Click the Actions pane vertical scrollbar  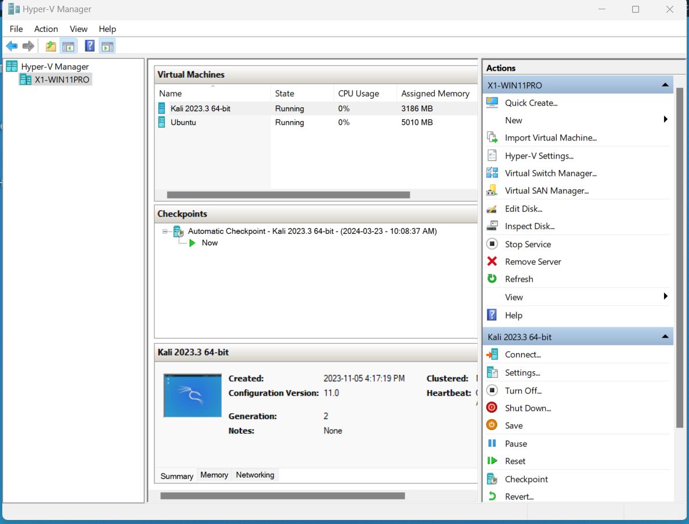pyautogui.click(x=679, y=258)
